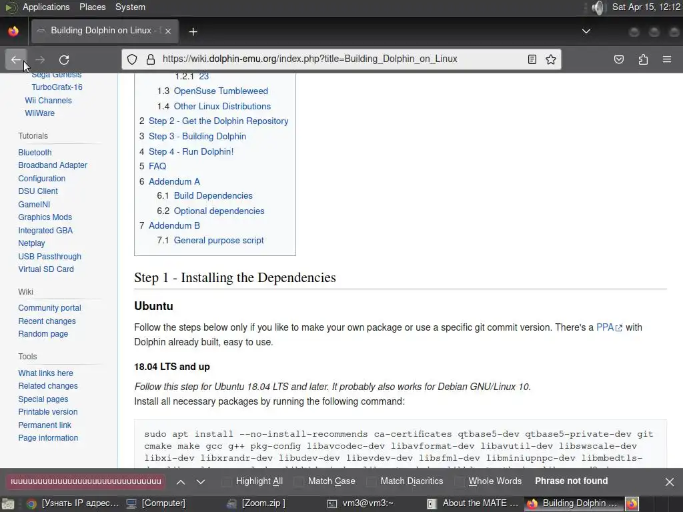Open the Random page link
This screenshot has width=683, height=512.
(43, 334)
